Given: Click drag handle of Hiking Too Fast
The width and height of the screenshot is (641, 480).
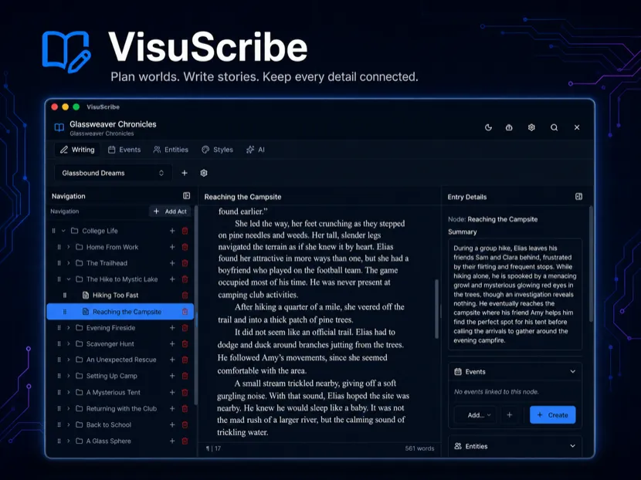Looking at the screenshot, I should pos(65,295).
